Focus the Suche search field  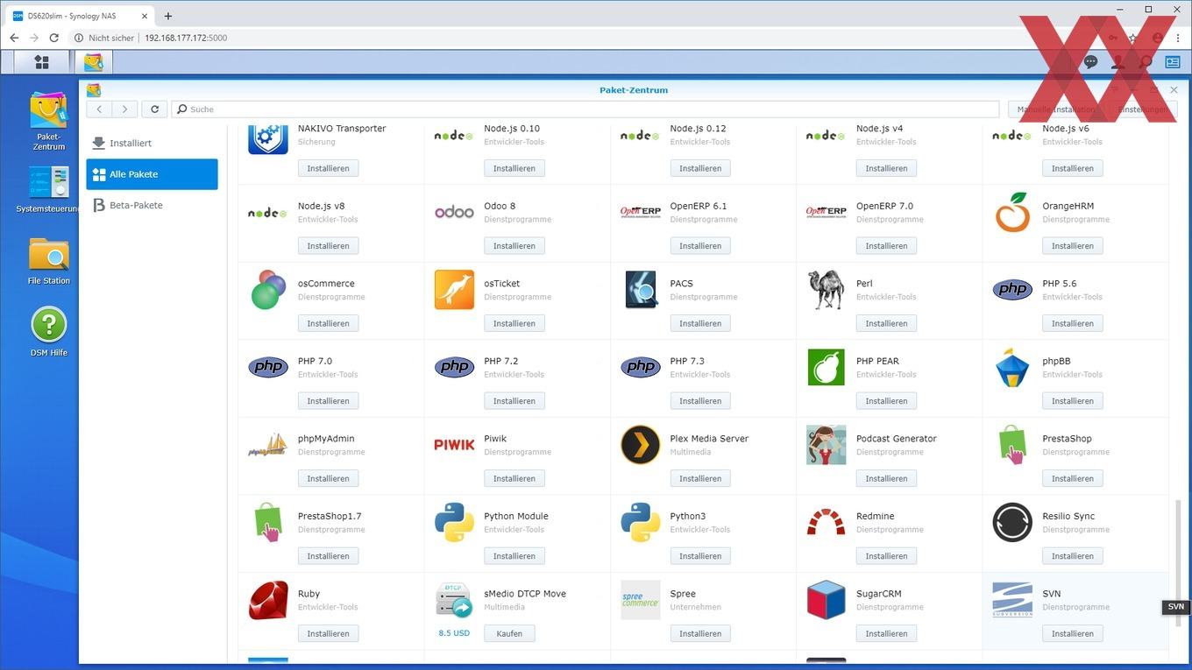pos(585,109)
